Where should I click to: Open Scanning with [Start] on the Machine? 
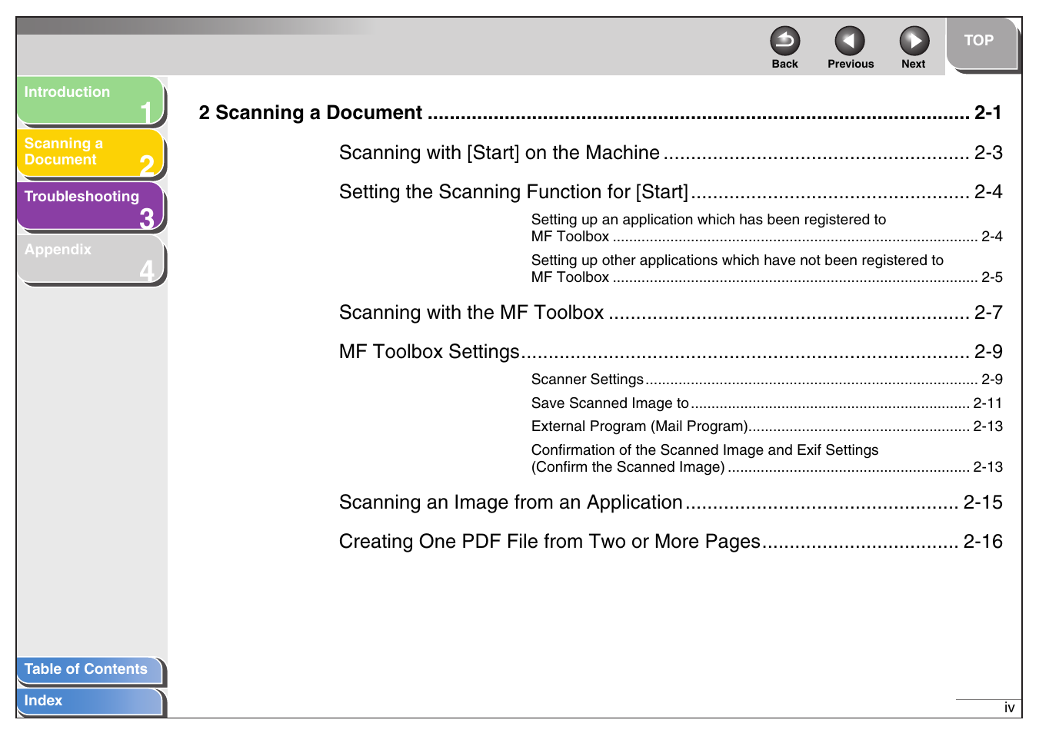[x=671, y=153]
